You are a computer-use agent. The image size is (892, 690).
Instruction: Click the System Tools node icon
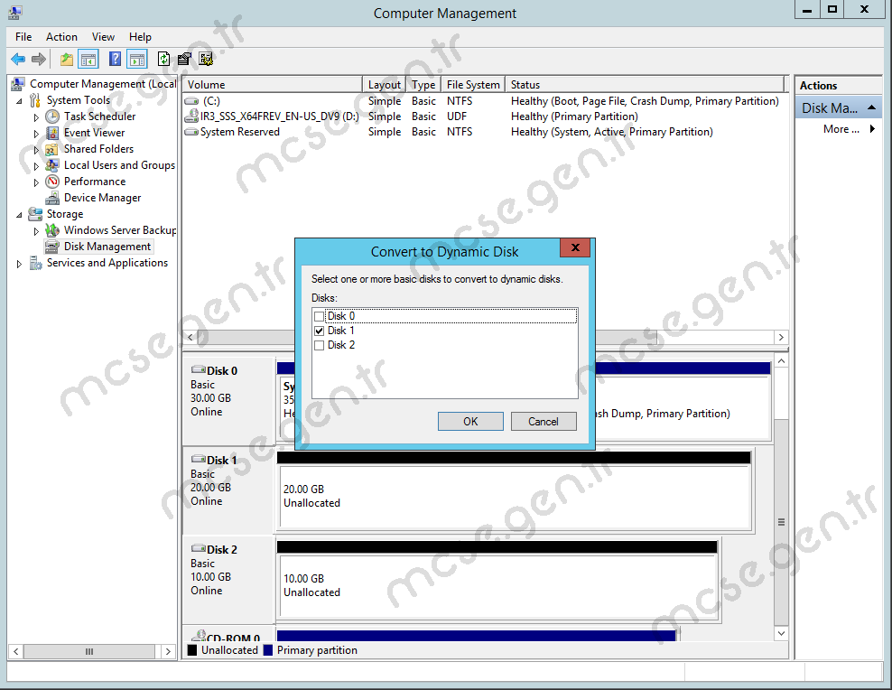(35, 100)
